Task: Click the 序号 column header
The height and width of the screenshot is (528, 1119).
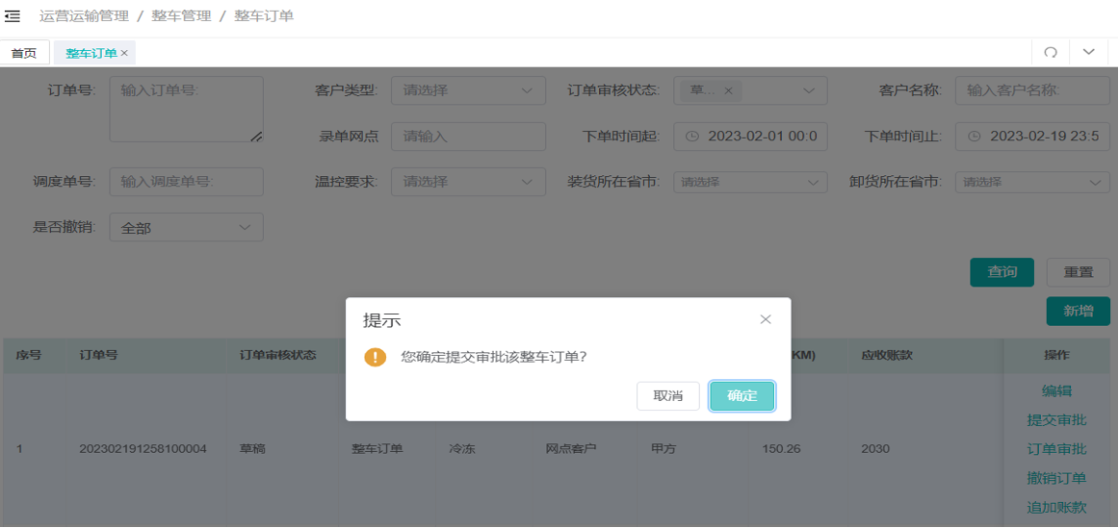Action: pos(29,355)
